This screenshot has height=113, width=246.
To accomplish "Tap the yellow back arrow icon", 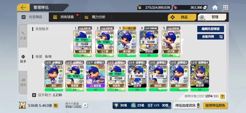I will [23, 8].
